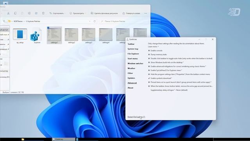250x141 pixels.
Task: Toggle Enable SysListView32 for Explorer views
Action: click(x=165, y=70)
